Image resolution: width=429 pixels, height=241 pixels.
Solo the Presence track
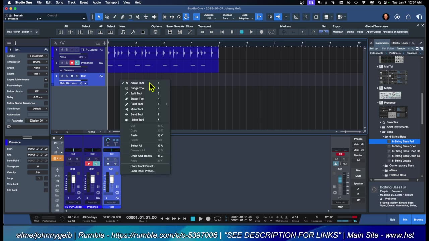[x=66, y=63]
